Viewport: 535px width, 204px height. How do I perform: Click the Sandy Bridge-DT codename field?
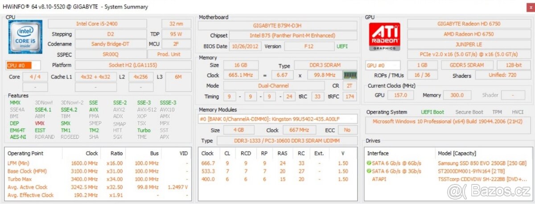(111, 44)
